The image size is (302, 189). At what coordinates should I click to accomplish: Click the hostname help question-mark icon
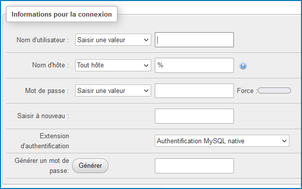point(243,66)
